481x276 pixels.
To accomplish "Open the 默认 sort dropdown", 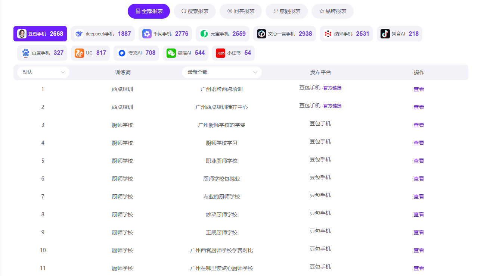I will pos(43,72).
